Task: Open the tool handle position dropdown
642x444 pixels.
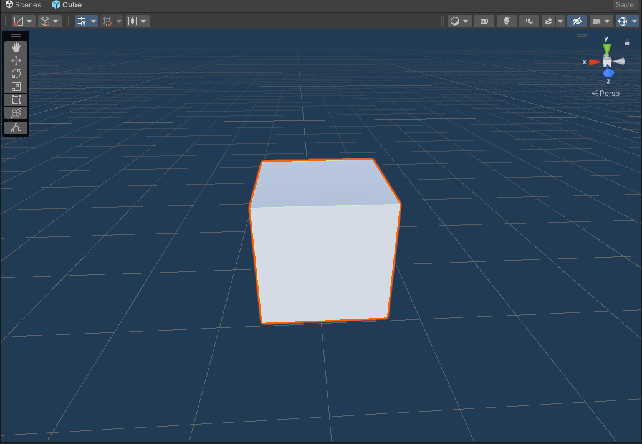Action: coord(23,21)
